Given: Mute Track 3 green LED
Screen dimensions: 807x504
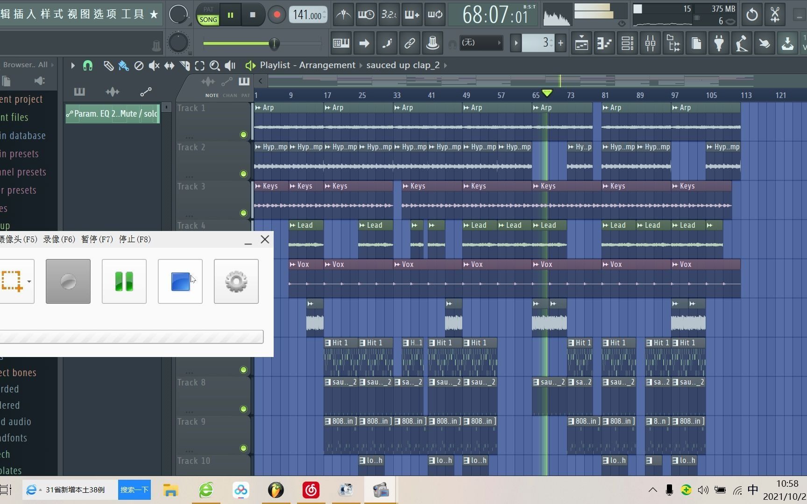Looking at the screenshot, I should [243, 213].
